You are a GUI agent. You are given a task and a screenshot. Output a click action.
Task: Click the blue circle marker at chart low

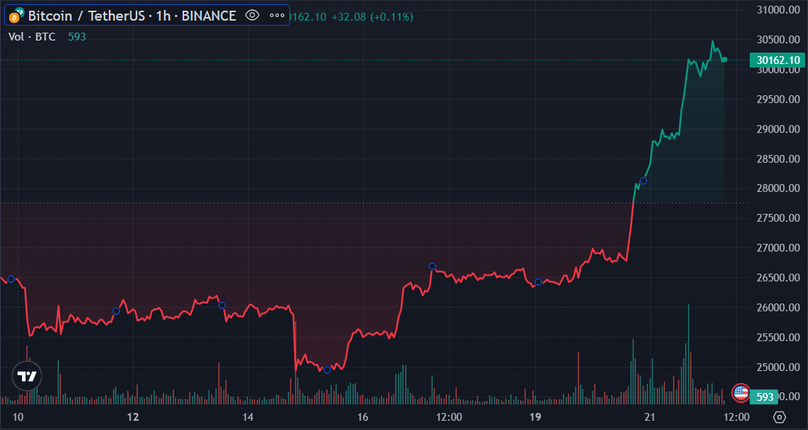(x=327, y=370)
